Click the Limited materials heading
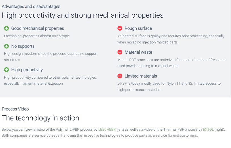 click(x=141, y=76)
